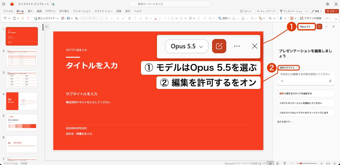Screen dimensions: 340x165
Task: Open the 挿入 ribbon tab
Action: 30,11
